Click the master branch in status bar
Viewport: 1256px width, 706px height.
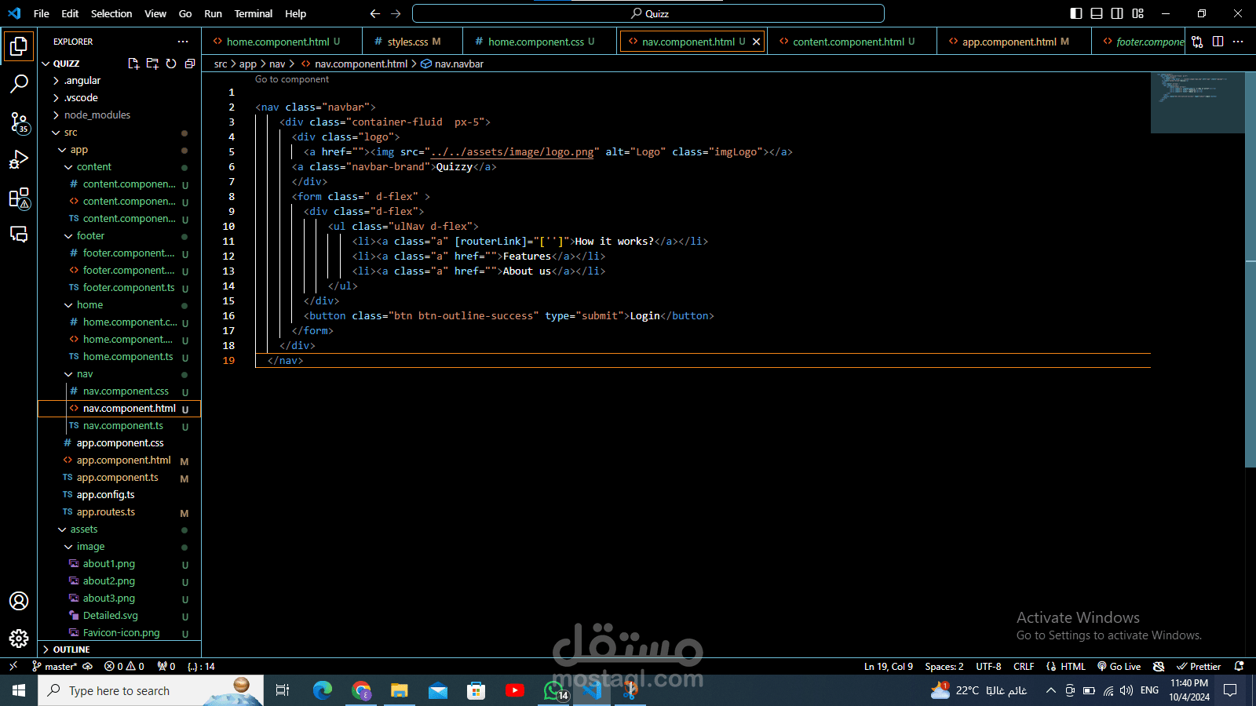tap(55, 666)
